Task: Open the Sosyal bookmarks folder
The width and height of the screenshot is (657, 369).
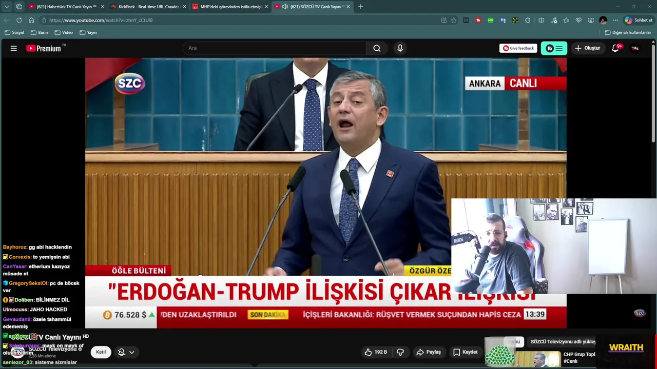Action: click(x=14, y=32)
